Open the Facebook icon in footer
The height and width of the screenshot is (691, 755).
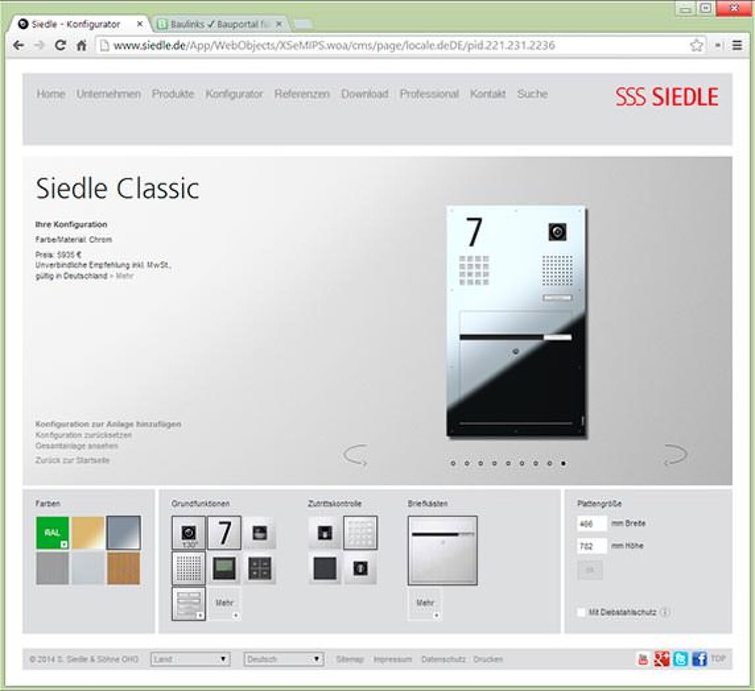pos(699,659)
